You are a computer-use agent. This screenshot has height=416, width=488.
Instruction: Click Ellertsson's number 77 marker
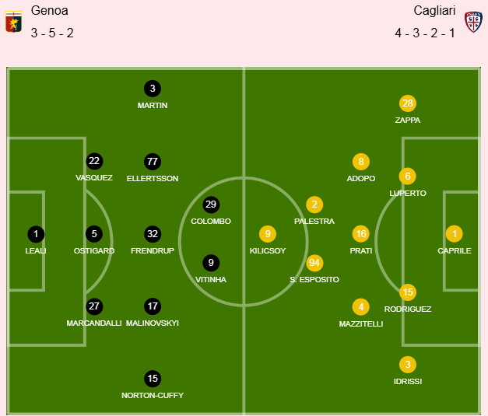point(153,162)
